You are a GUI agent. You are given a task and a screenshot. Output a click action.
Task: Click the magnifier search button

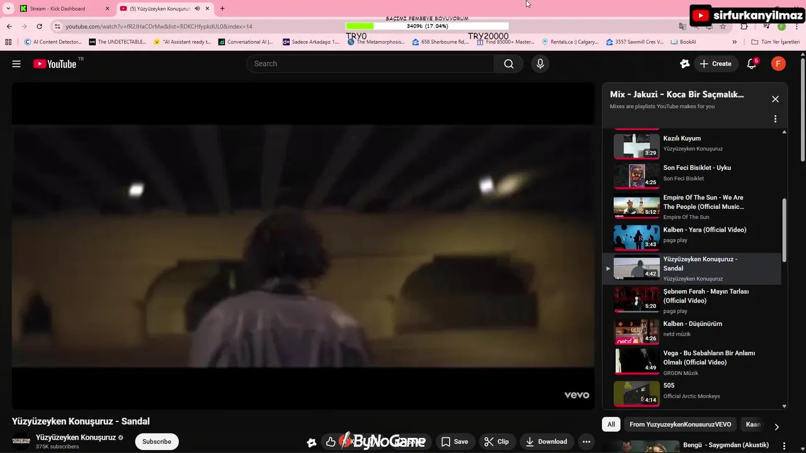[509, 64]
